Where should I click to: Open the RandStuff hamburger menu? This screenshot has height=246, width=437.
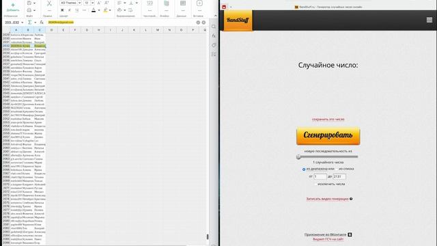pyautogui.click(x=429, y=20)
